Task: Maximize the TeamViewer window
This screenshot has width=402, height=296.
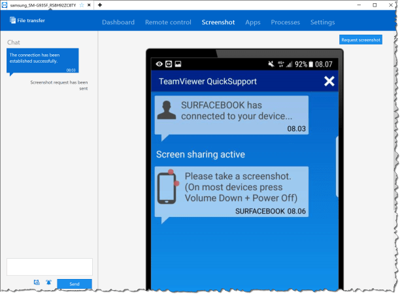Action: click(375, 5)
